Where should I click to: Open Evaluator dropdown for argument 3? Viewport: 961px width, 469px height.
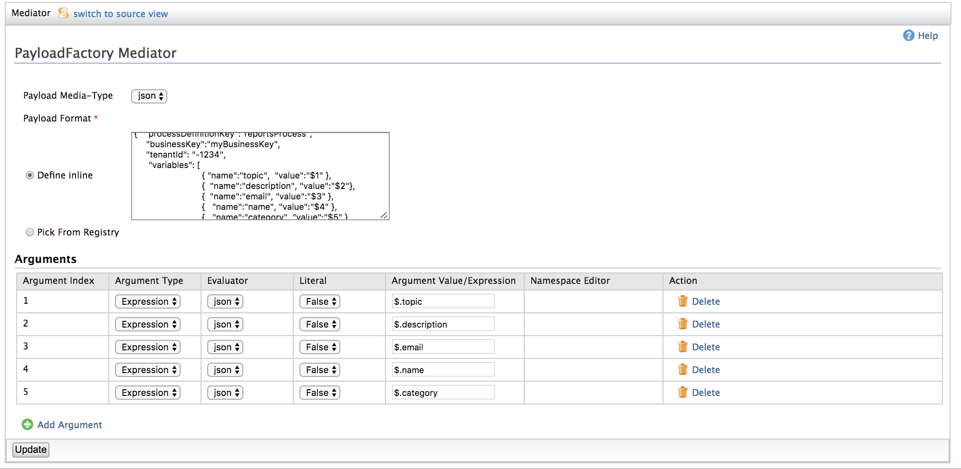[x=225, y=347]
